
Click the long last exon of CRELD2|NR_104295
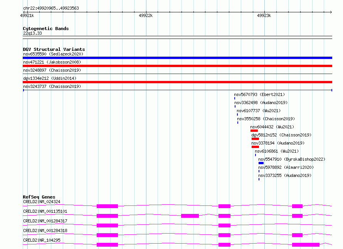(x=306, y=245)
